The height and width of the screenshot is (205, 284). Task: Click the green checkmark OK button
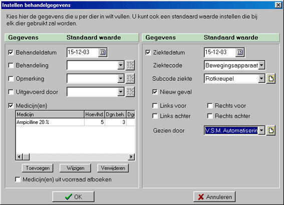73,196
